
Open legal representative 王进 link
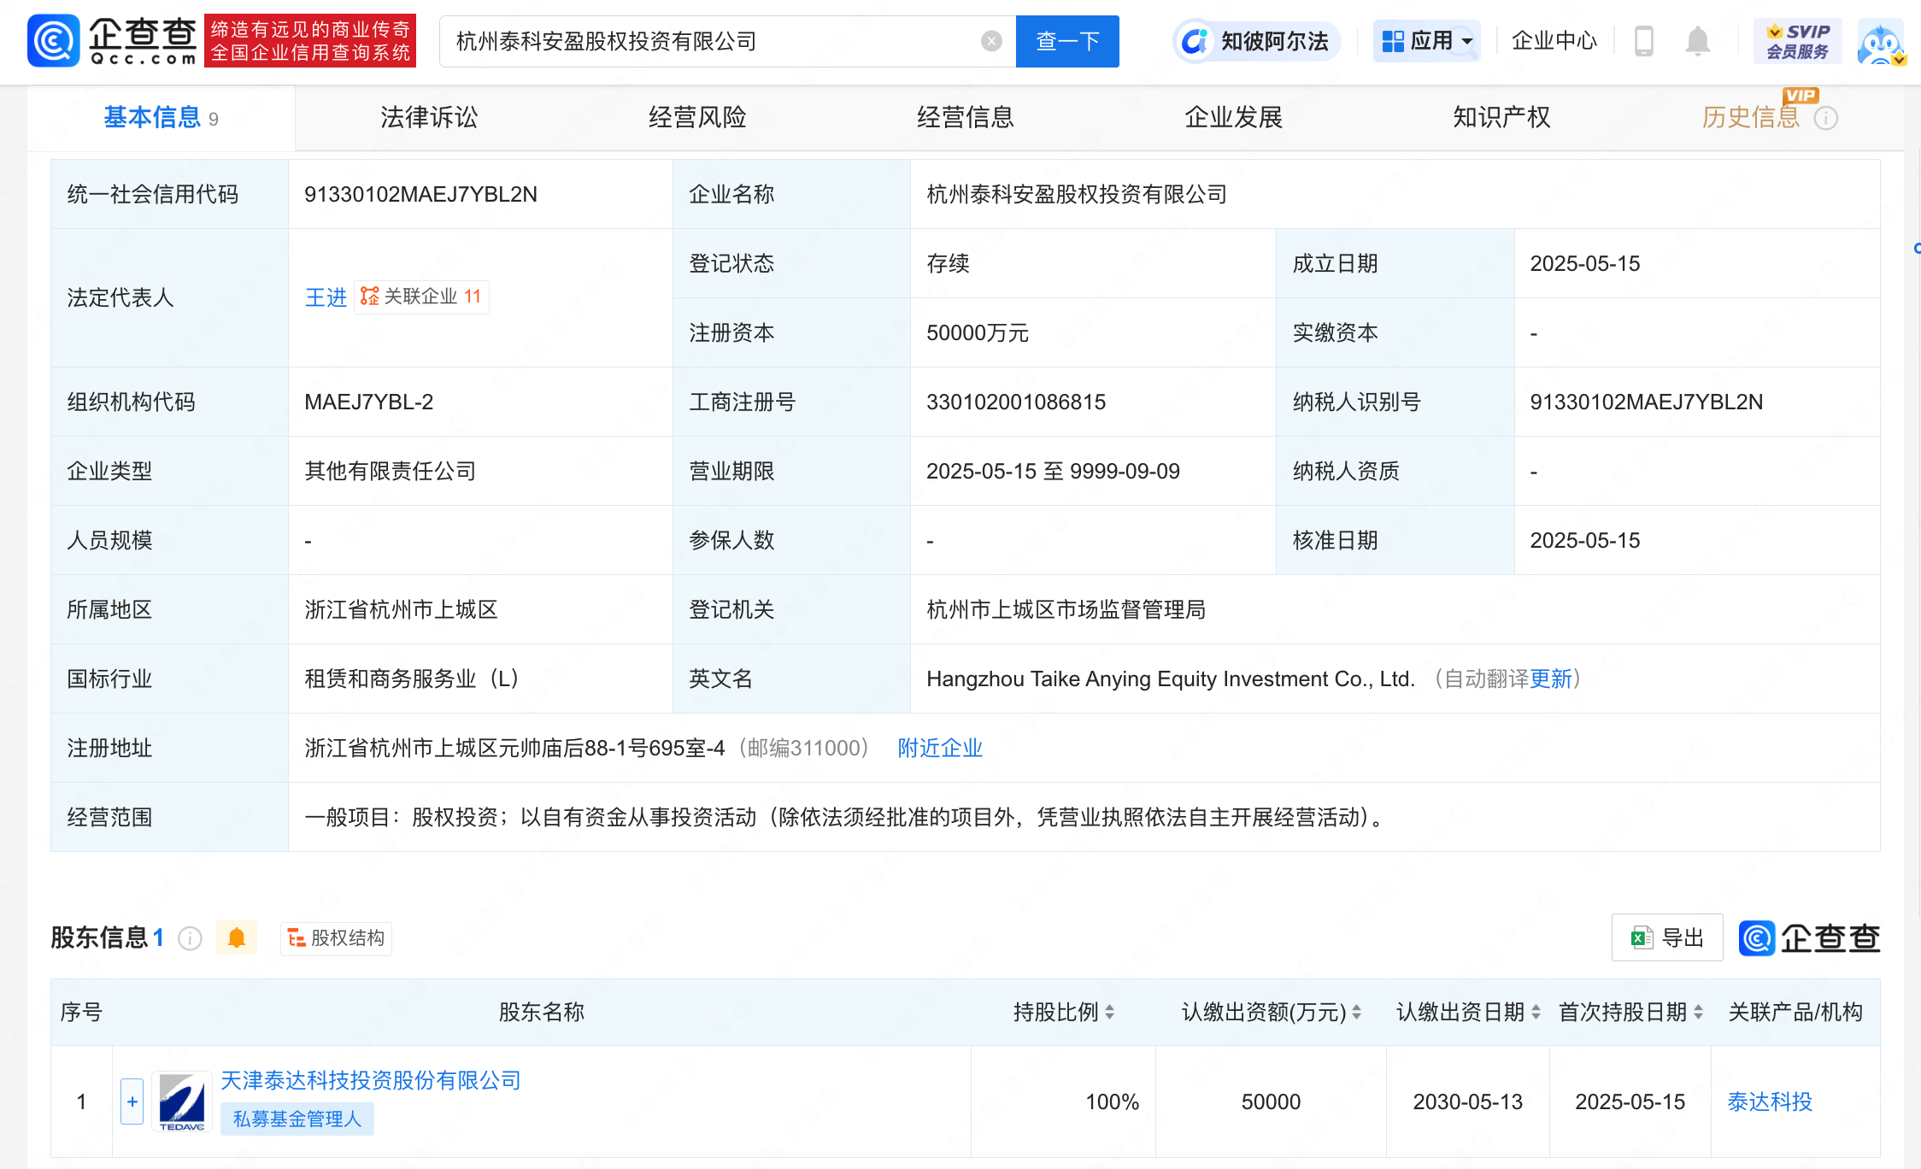(x=326, y=297)
